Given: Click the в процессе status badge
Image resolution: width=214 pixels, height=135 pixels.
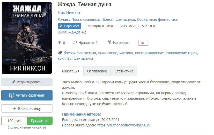Looking at the screenshot, I should pos(69,26).
